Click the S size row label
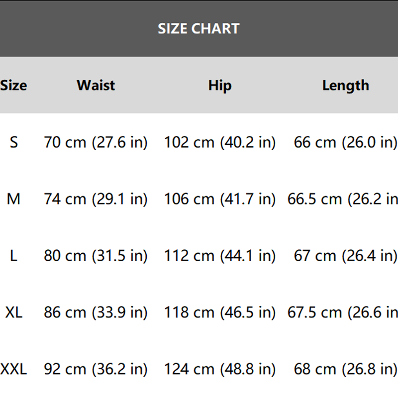Screen dimensions: 398x398 tap(14, 142)
